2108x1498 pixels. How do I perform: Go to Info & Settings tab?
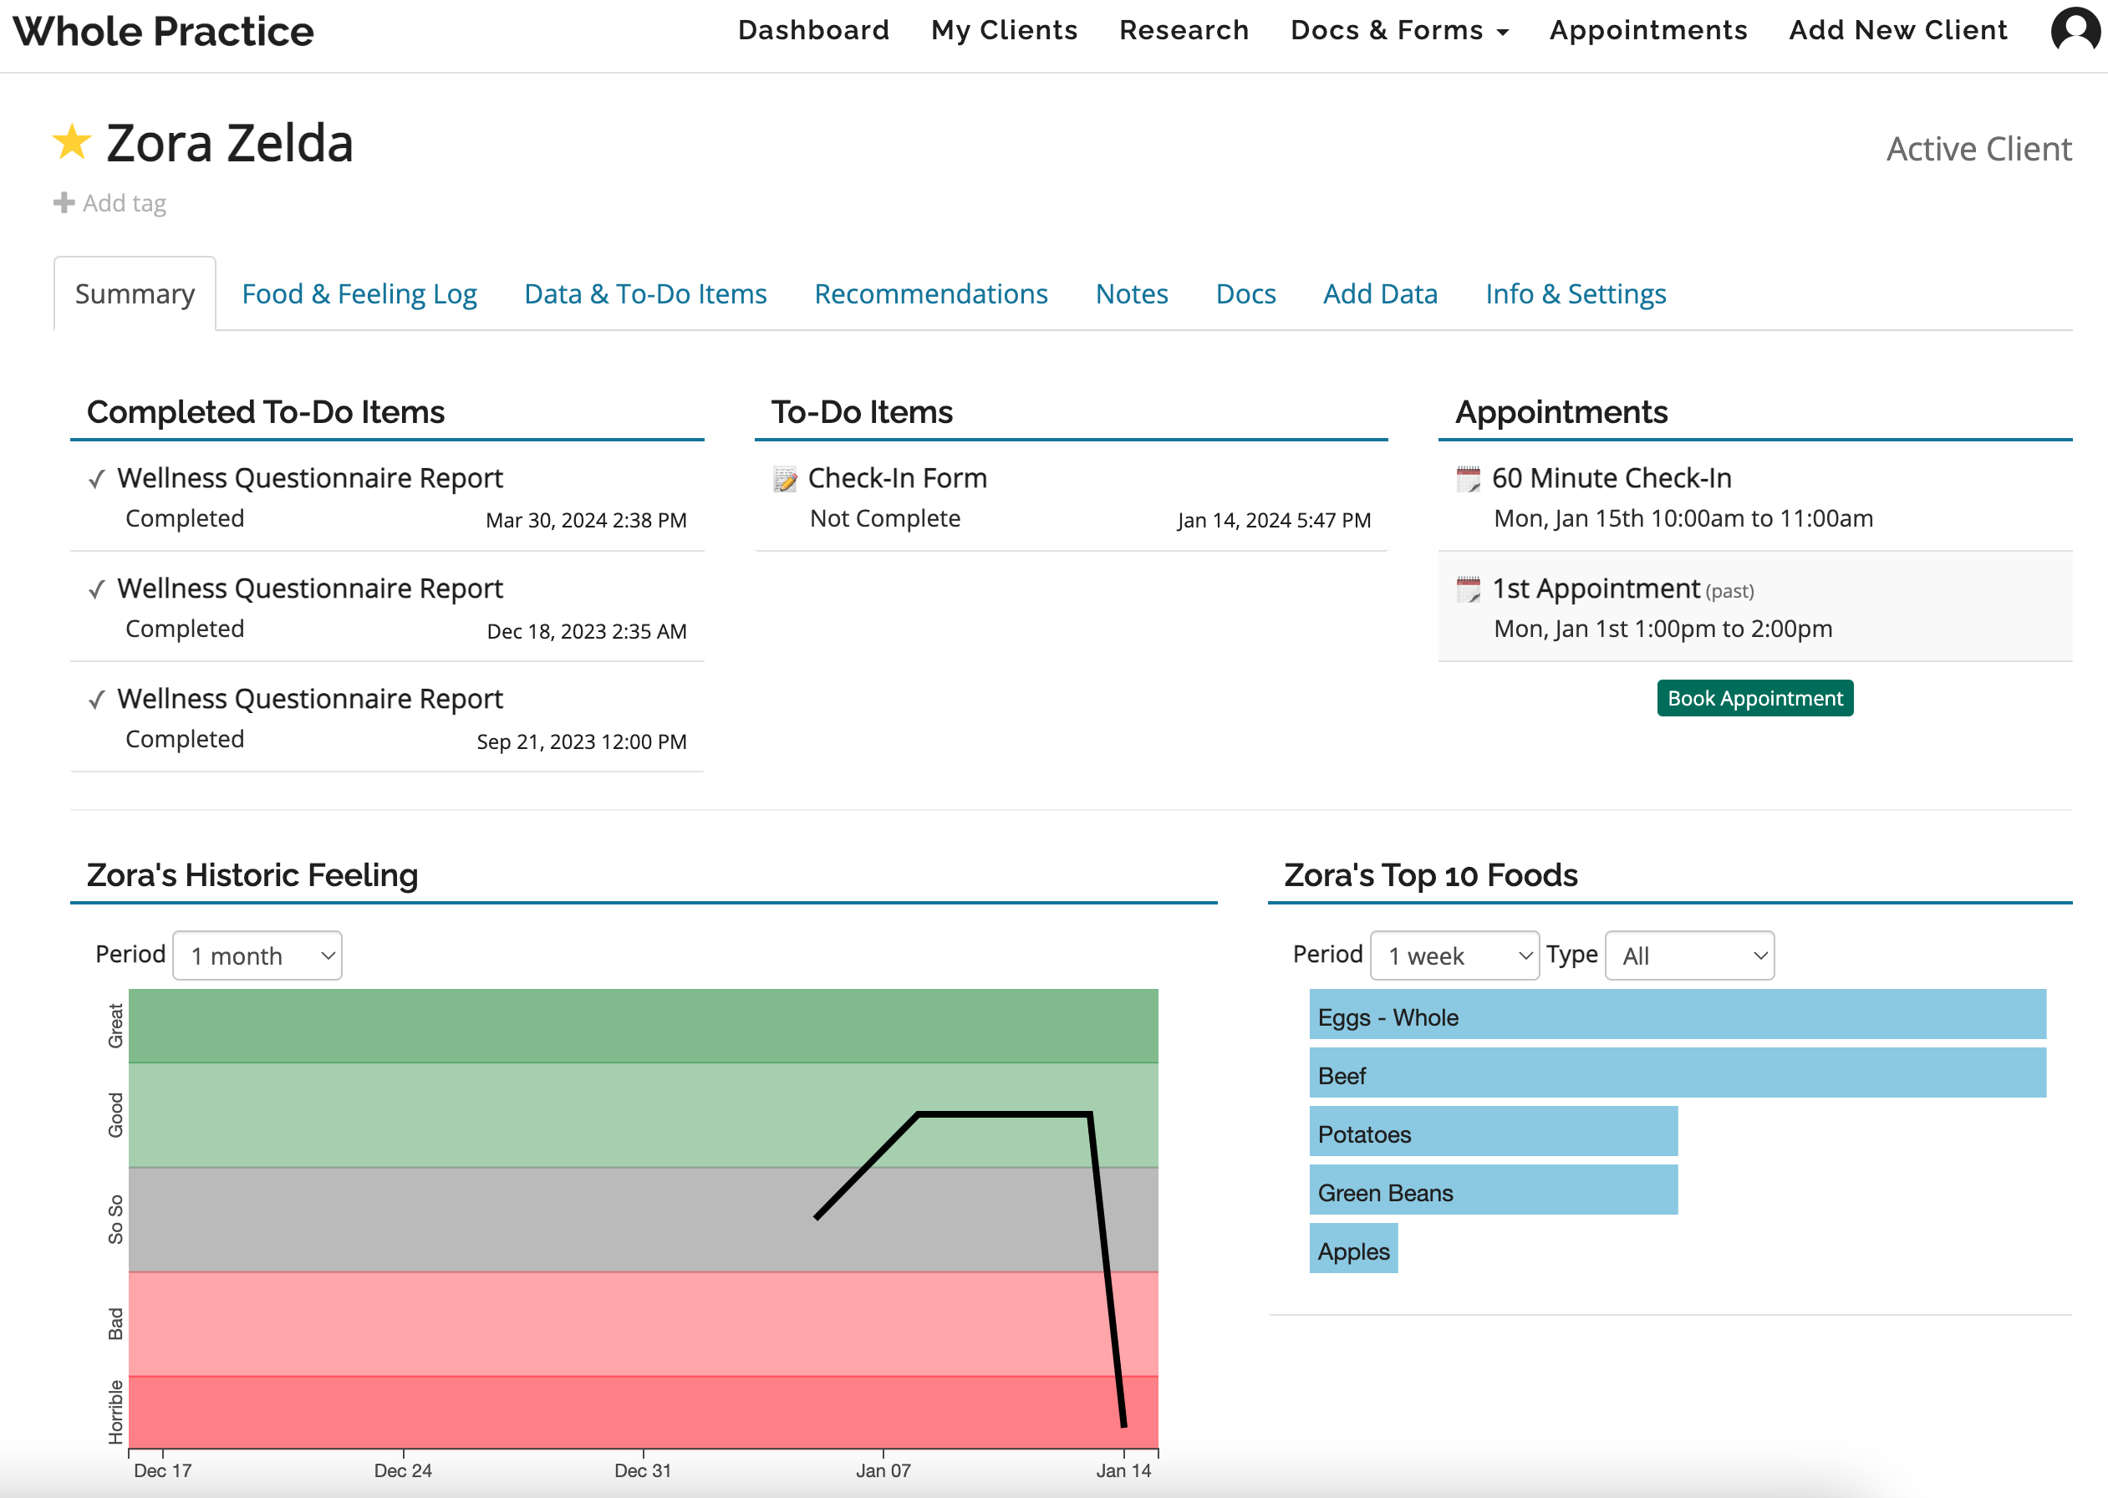pyautogui.click(x=1575, y=294)
